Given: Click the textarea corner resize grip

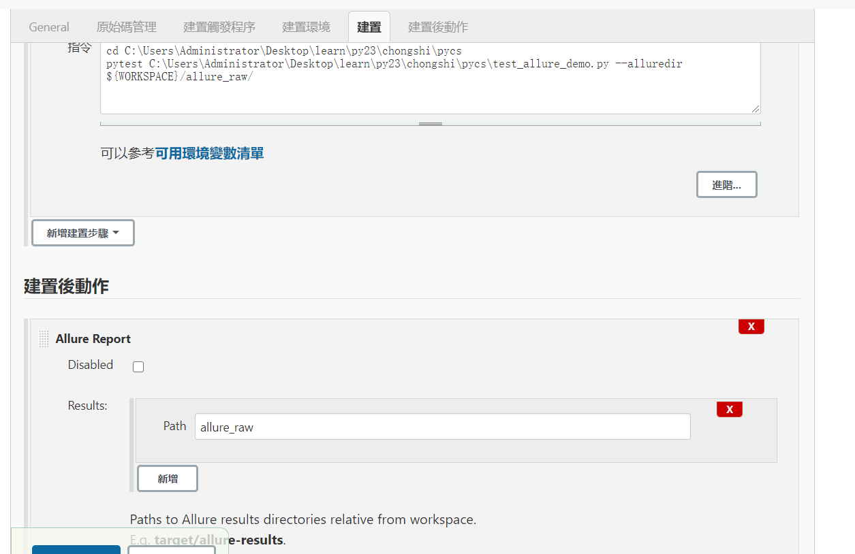Looking at the screenshot, I should coord(756,109).
